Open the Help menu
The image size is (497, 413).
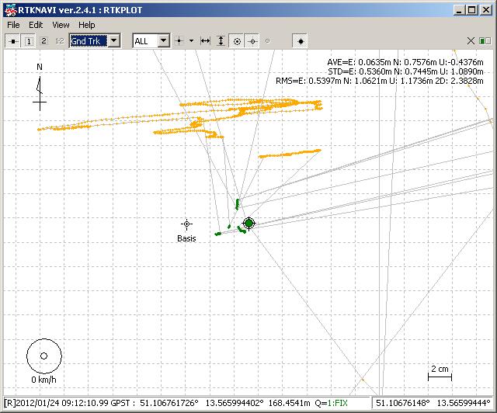86,25
